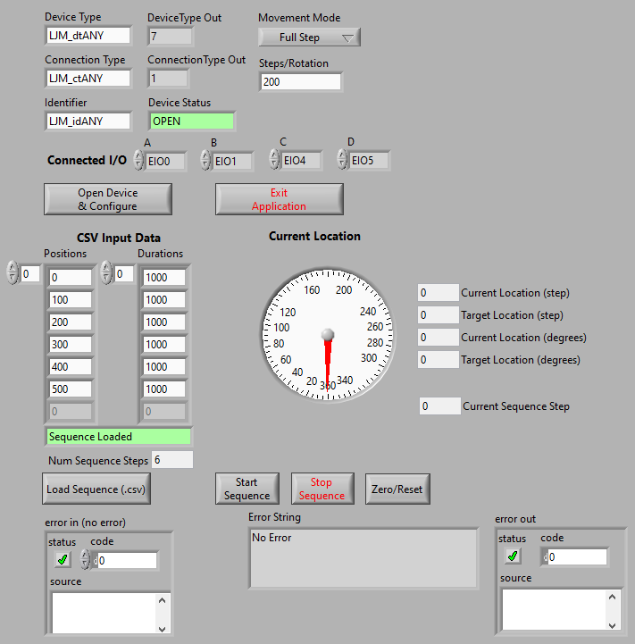Viewport: 635px width, 644px height.
Task: Click stepper arrows for I/O channel D
Action: pyautogui.click(x=342, y=160)
